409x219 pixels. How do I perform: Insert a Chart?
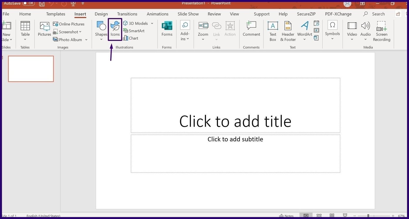pyautogui.click(x=130, y=38)
